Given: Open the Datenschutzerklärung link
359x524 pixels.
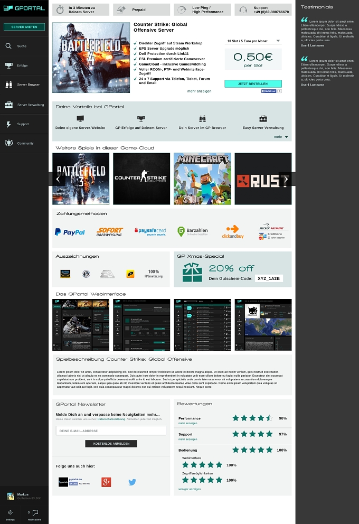Looking at the screenshot, I should [x=111, y=419].
